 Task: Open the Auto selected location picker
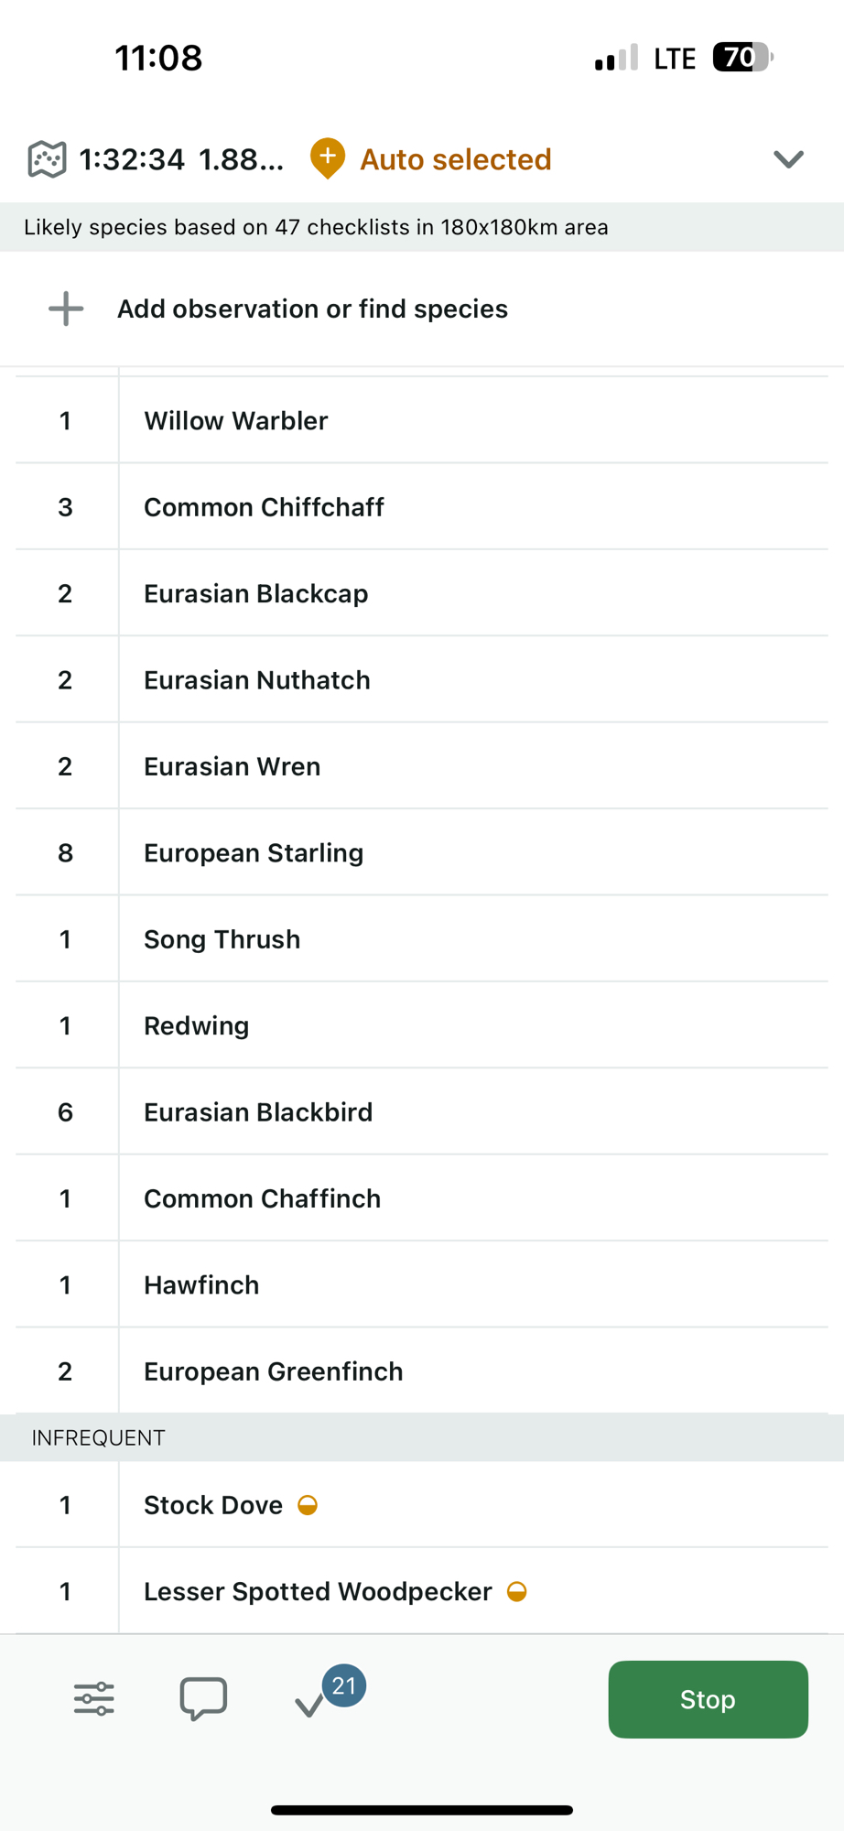point(455,159)
